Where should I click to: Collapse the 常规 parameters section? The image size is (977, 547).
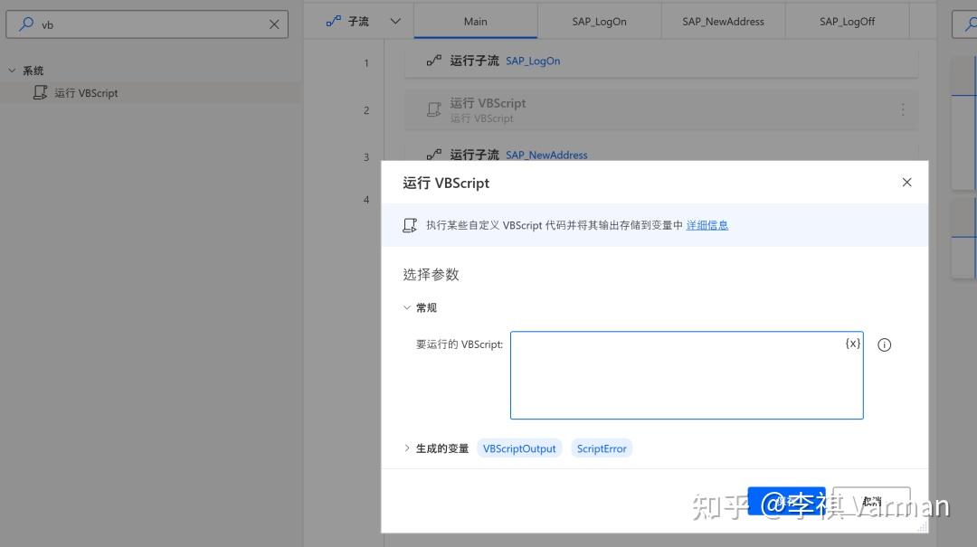pyautogui.click(x=407, y=307)
